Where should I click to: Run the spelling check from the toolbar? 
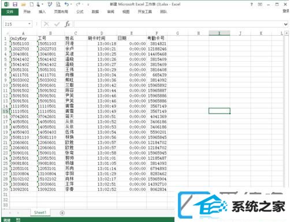click(x=50, y=4)
